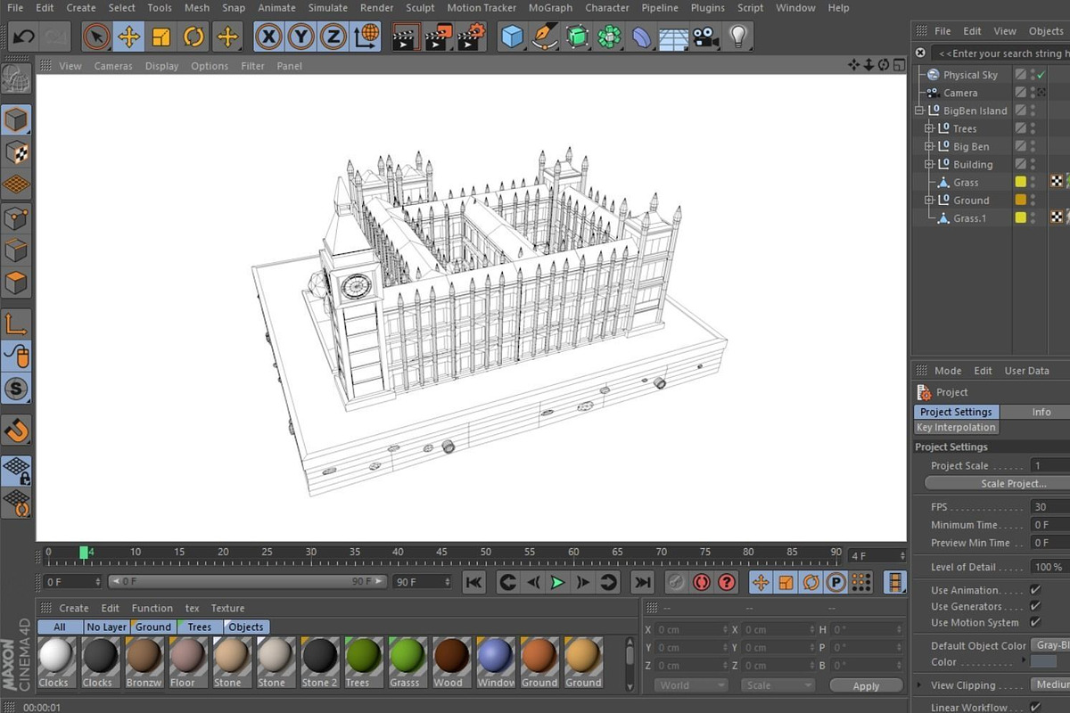Activate the Move tool in top toolbar

[x=128, y=37]
